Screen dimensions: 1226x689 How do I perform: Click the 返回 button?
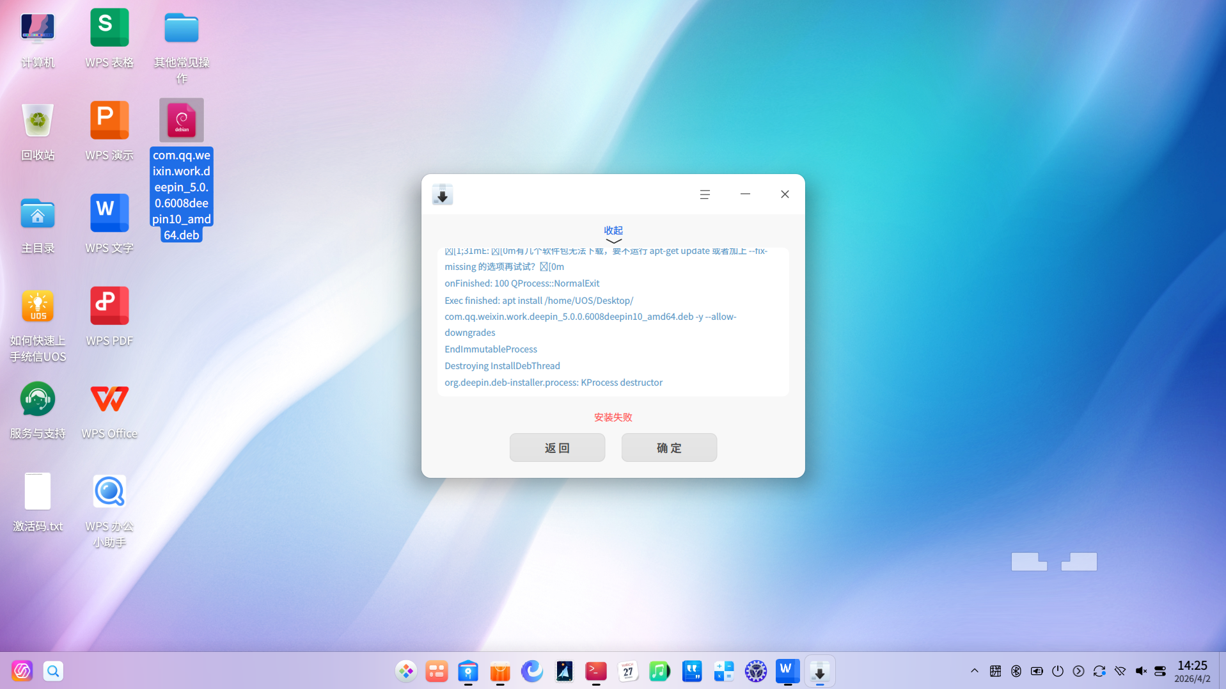(557, 447)
